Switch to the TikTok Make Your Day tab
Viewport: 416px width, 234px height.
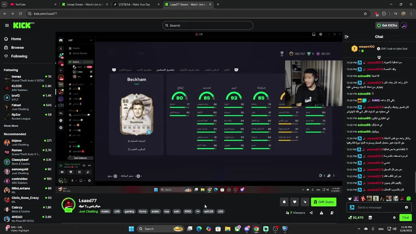[x=136, y=5]
